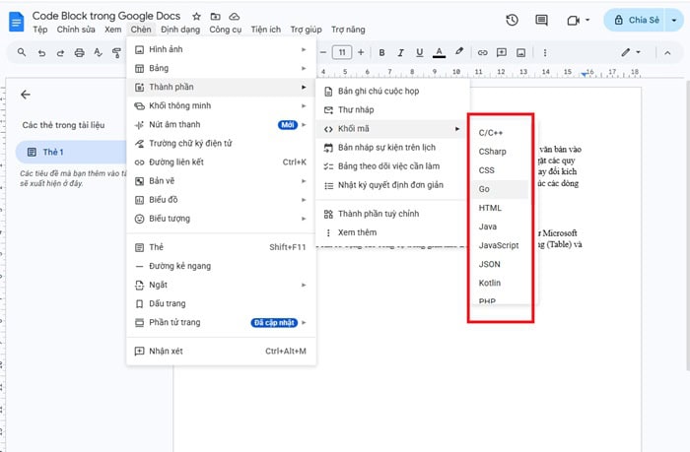Screen dimensions: 690x452
Task: Open the Tiện ích menu
Action: coord(266,30)
